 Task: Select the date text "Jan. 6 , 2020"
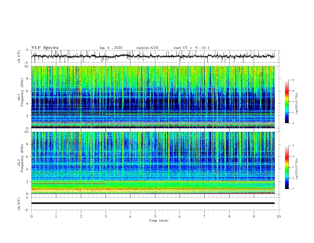pyautogui.click(x=111, y=48)
